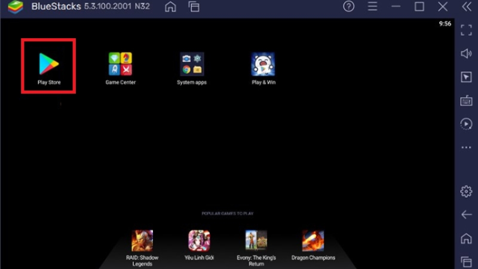Click the Game Center label text

coord(121,82)
